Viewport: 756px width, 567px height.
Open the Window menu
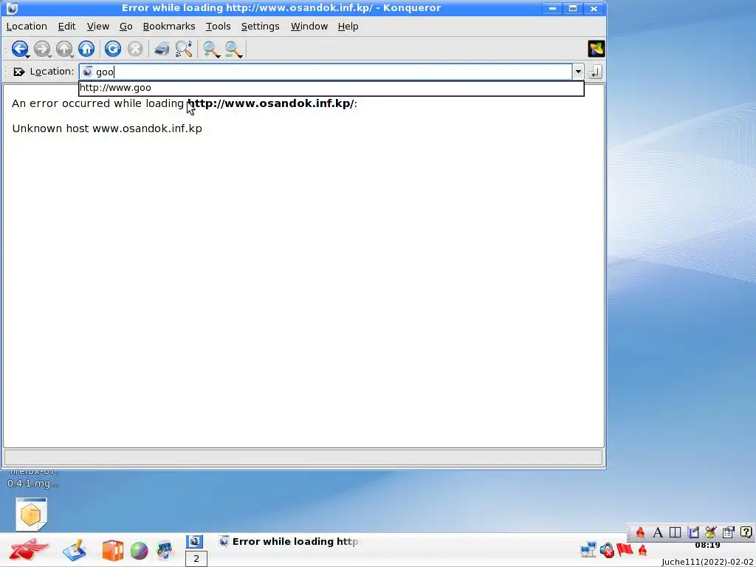click(309, 27)
